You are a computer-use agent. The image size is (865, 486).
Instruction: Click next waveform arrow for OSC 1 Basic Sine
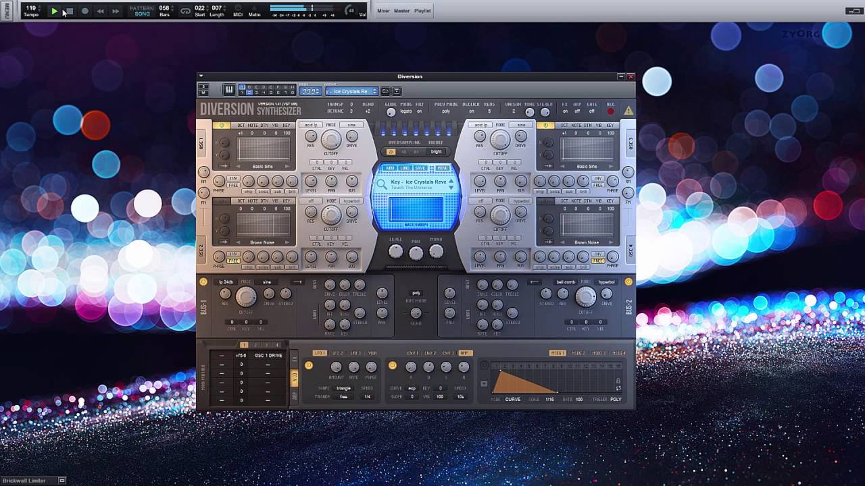pos(287,166)
